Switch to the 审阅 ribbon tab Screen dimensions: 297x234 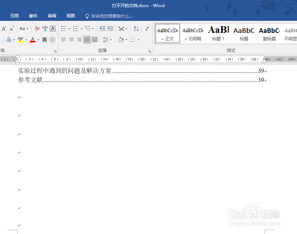click(52, 16)
